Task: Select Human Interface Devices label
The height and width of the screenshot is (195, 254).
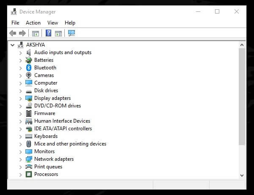Action: 62,121
